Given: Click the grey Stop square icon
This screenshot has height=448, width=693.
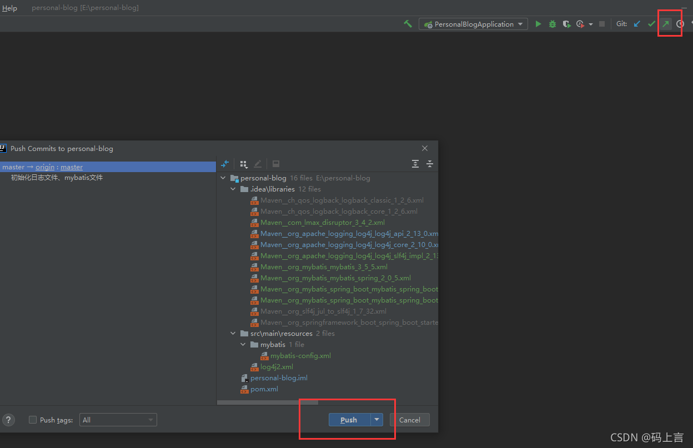Looking at the screenshot, I should (x=602, y=24).
